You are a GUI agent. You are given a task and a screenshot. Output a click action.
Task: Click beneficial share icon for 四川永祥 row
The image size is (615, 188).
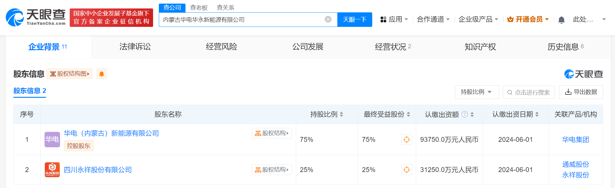[406, 170]
